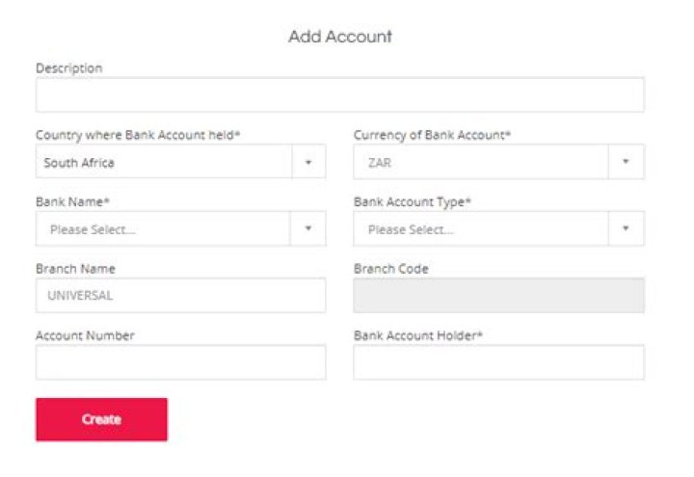Click the Bank Account Type dropdown arrow
The width and height of the screenshot is (694, 477).
point(627,229)
